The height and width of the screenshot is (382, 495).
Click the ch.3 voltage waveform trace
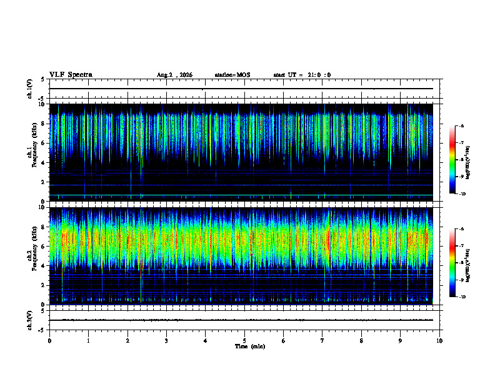241,320
